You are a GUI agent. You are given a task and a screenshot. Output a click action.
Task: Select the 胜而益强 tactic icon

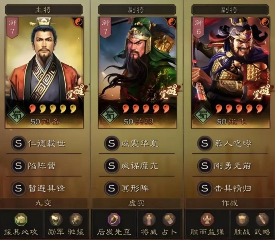coord(207,220)
